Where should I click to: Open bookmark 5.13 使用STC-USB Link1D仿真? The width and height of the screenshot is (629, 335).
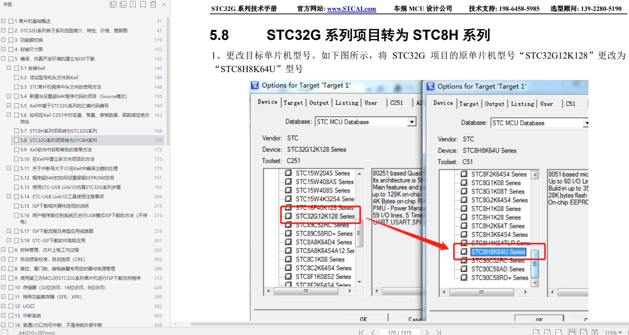tap(71, 187)
